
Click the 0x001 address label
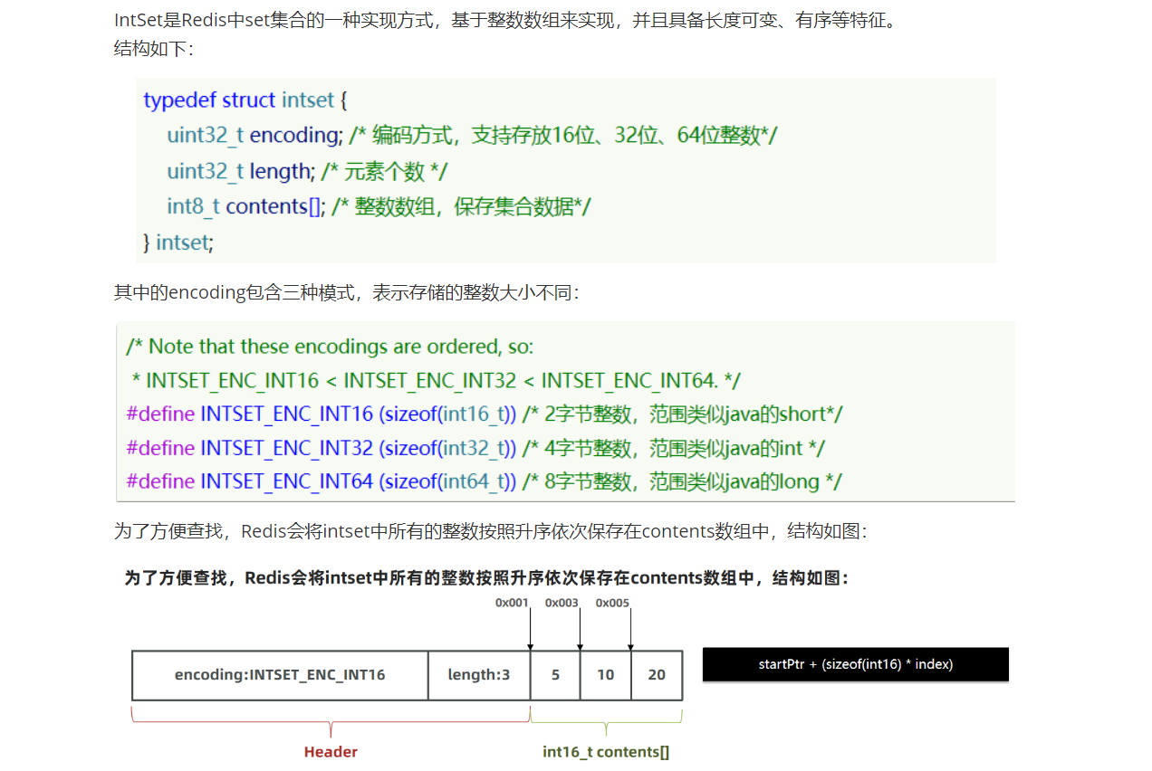[x=512, y=603]
